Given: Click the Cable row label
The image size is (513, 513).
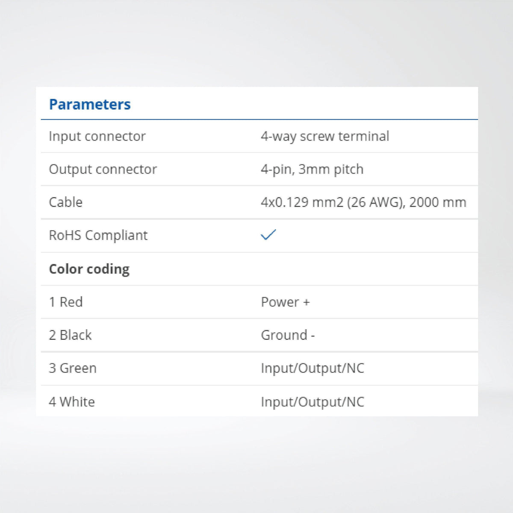Looking at the screenshot, I should tap(65, 202).
